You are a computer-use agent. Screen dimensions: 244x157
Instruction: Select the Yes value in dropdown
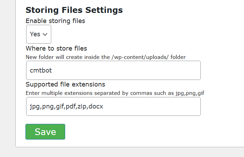point(35,34)
